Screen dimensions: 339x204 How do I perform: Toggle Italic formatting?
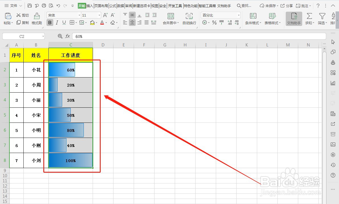[57, 23]
